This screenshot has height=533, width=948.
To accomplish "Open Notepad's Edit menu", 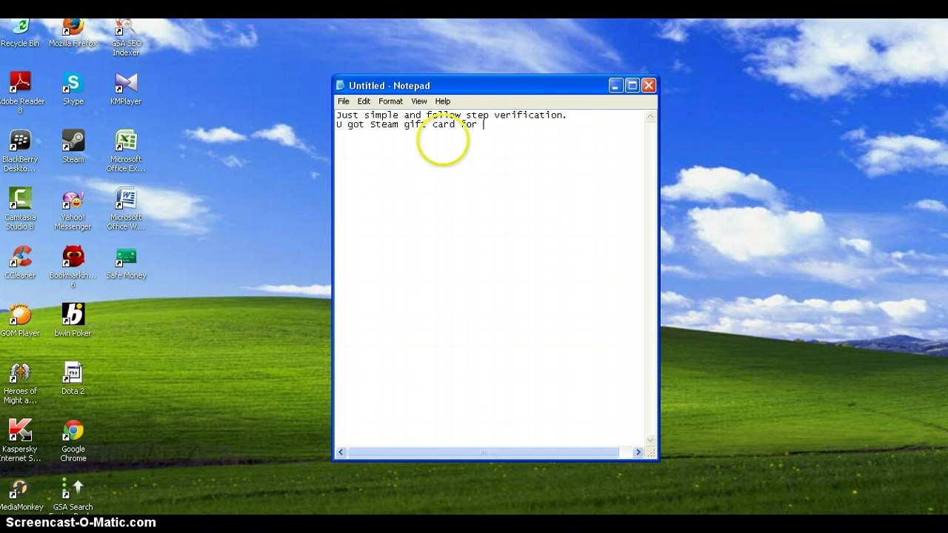I will (x=364, y=101).
